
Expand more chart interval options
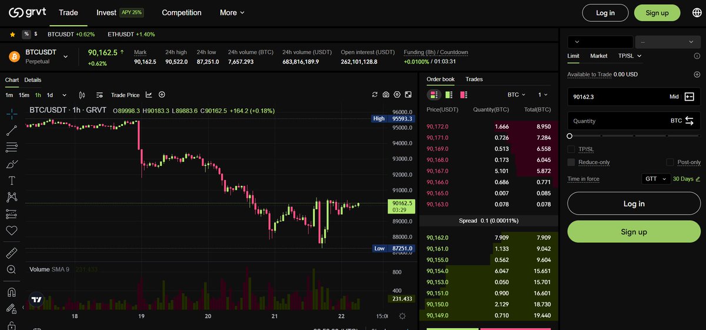[x=64, y=95]
